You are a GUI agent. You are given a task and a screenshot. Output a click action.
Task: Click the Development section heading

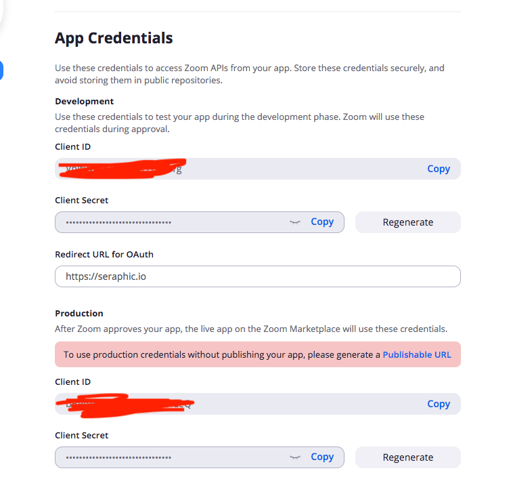coord(84,101)
